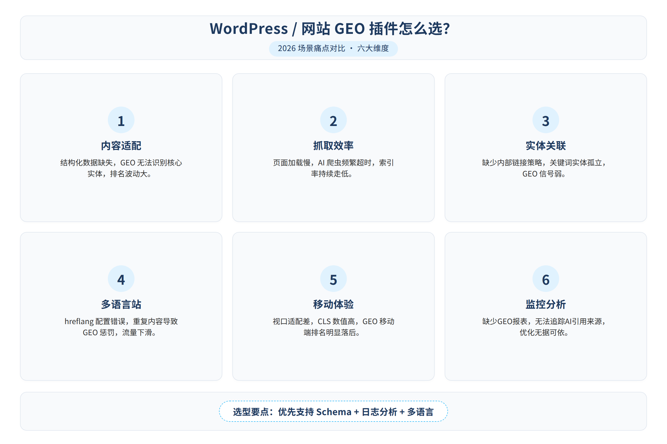Click the '抓取效率' card heading
This screenshot has height=444, width=667.
click(x=333, y=145)
